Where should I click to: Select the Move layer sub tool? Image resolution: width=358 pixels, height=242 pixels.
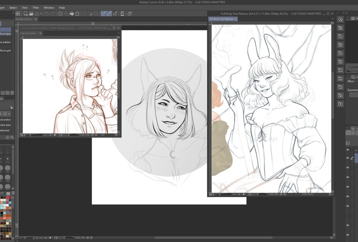(x=5, y=34)
